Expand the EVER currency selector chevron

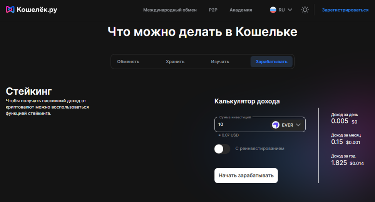pos(298,125)
